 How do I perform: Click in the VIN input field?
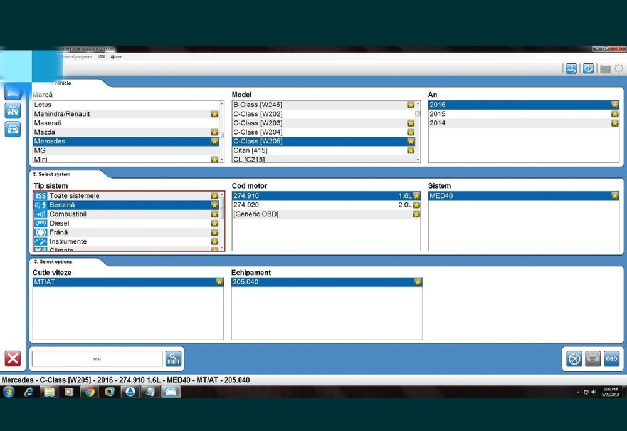tap(97, 359)
